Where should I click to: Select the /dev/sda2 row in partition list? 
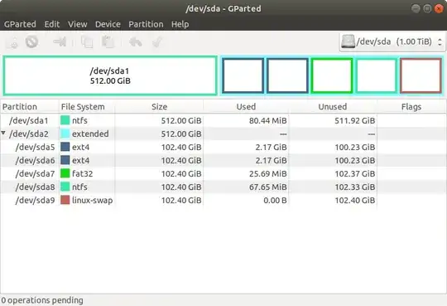pyautogui.click(x=223, y=134)
